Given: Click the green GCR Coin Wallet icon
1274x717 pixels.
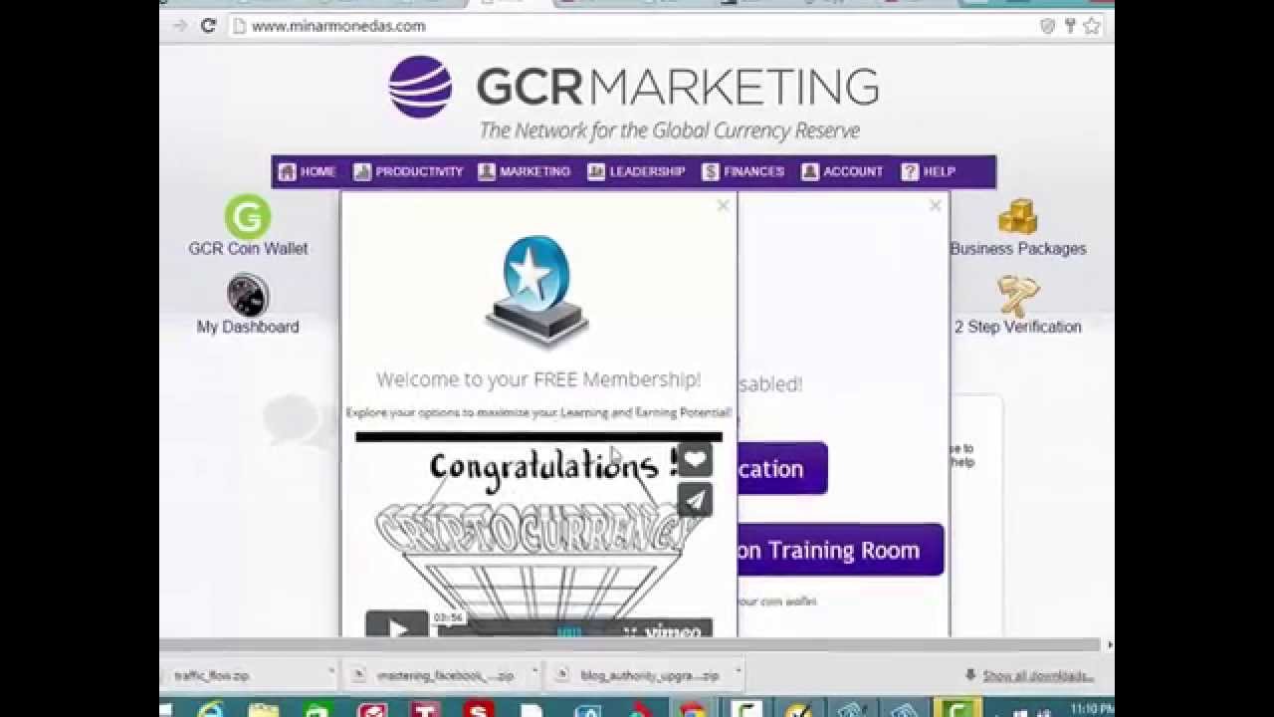Looking at the screenshot, I should (x=248, y=216).
